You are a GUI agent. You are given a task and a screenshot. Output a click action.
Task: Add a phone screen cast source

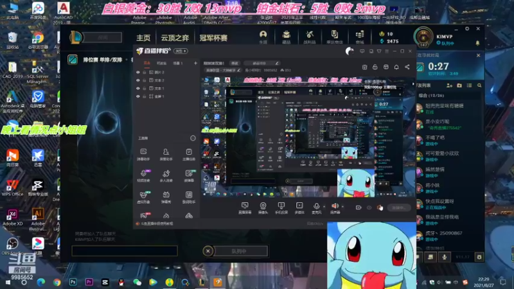click(281, 208)
